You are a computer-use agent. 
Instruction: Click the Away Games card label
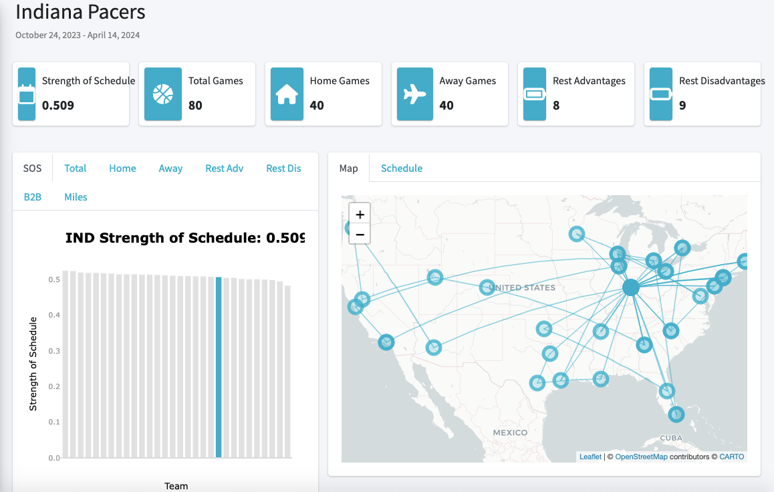click(467, 81)
